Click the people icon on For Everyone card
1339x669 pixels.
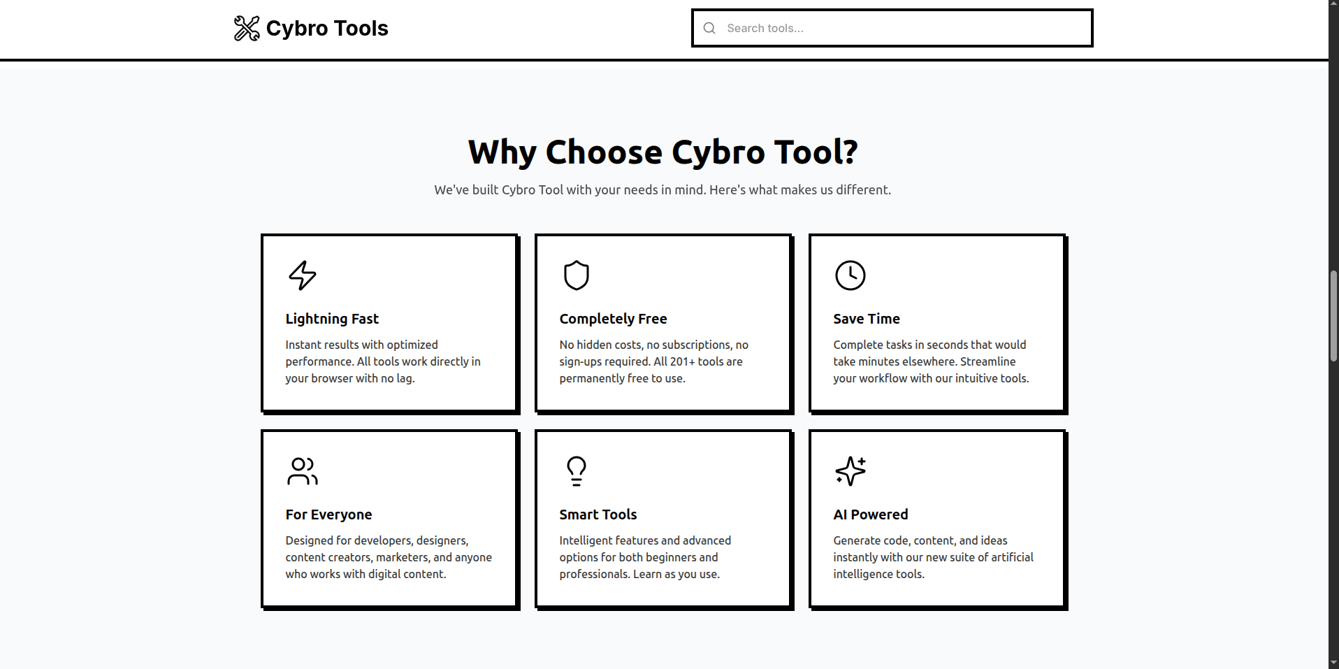coord(303,471)
